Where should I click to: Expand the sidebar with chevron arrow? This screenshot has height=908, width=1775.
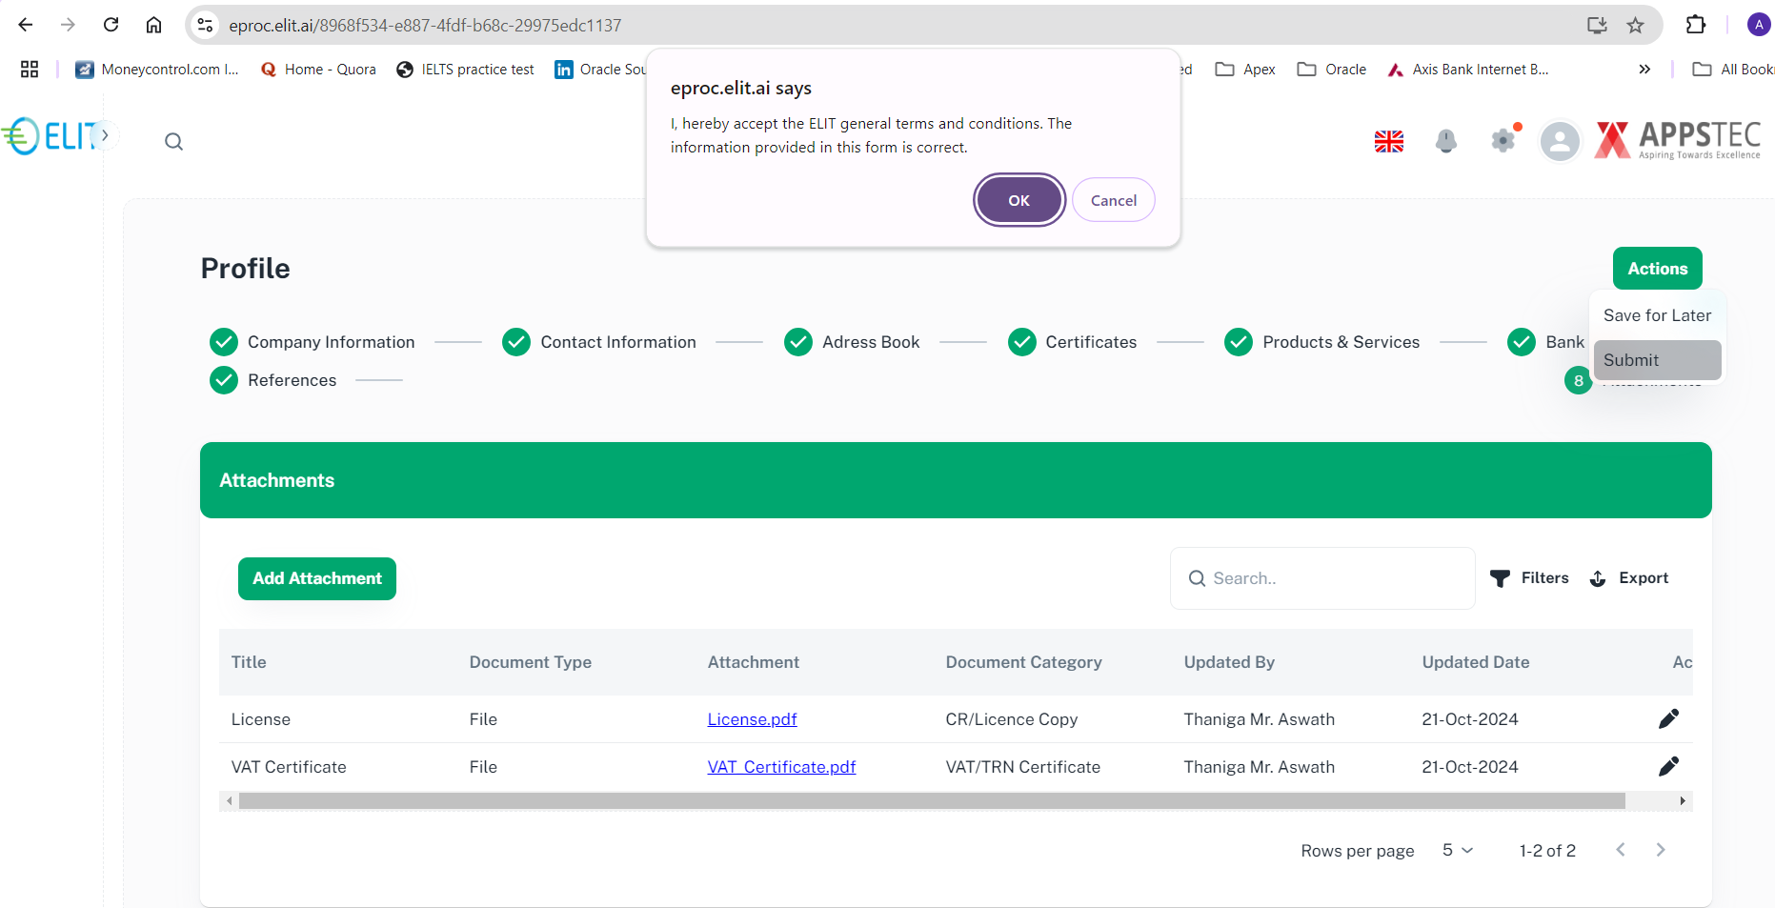click(105, 135)
